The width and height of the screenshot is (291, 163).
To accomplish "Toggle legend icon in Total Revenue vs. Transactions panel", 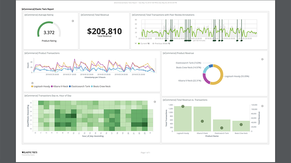I will pos(262,106).
